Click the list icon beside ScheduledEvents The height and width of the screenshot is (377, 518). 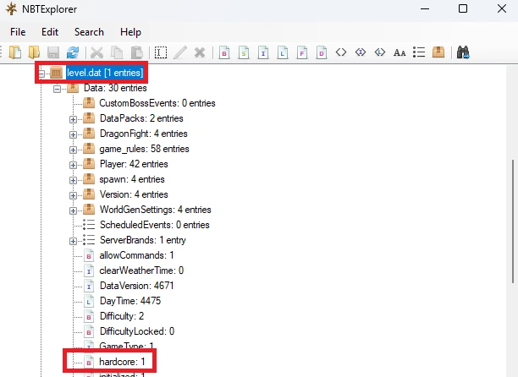pos(89,225)
